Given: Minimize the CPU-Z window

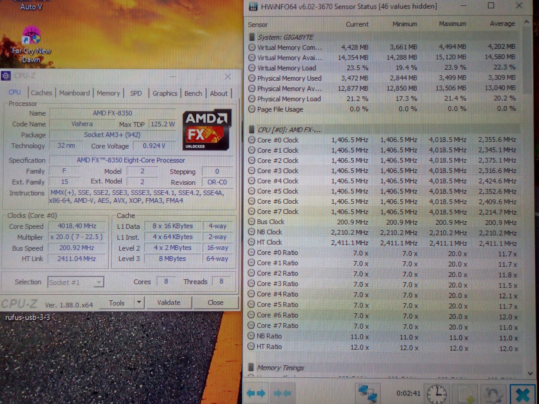Looking at the screenshot, I should [173, 77].
